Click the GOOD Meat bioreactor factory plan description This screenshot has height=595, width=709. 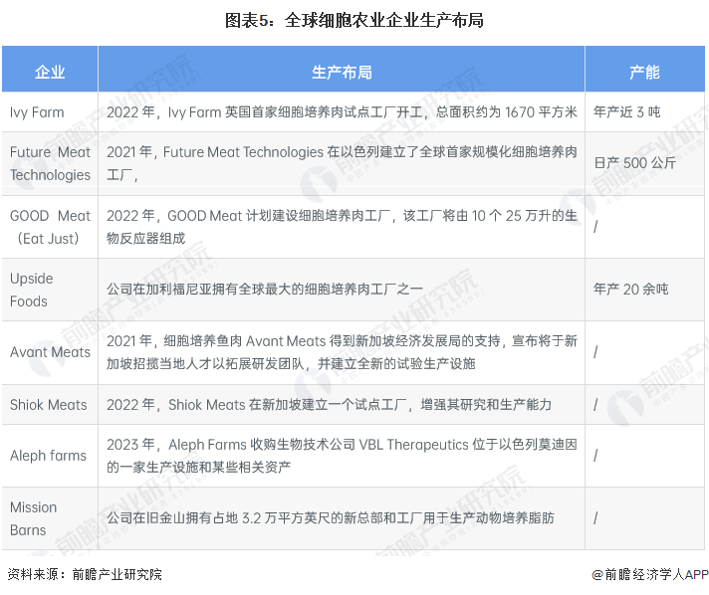pyautogui.click(x=342, y=227)
